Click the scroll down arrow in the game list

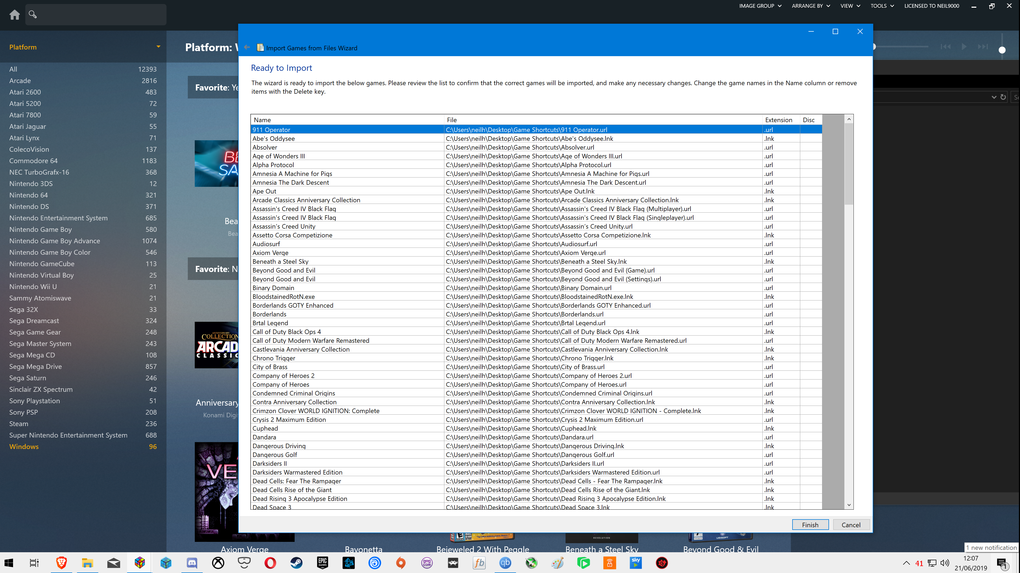pyautogui.click(x=848, y=505)
